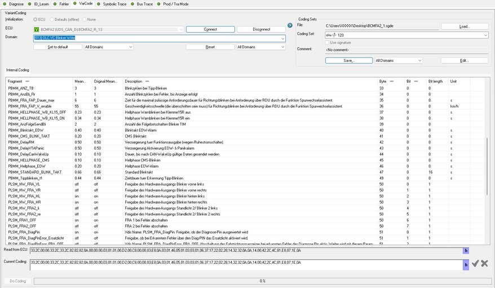Select the PBMM_FRA_FAP_V_enable row
Viewport: 495px width, 288px height.
[x=245, y=106]
